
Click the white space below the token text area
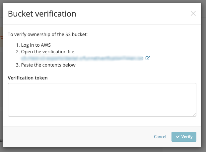click(x=100, y=121)
